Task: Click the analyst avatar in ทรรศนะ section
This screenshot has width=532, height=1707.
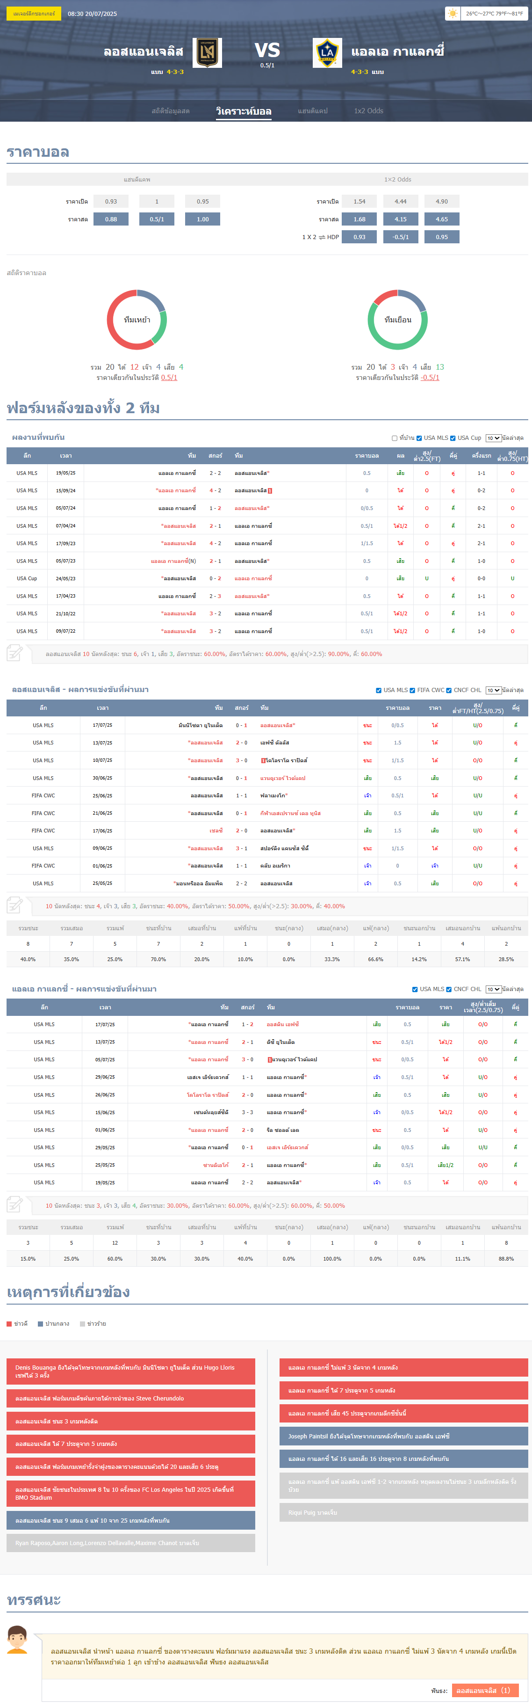Action: pyautogui.click(x=17, y=1639)
